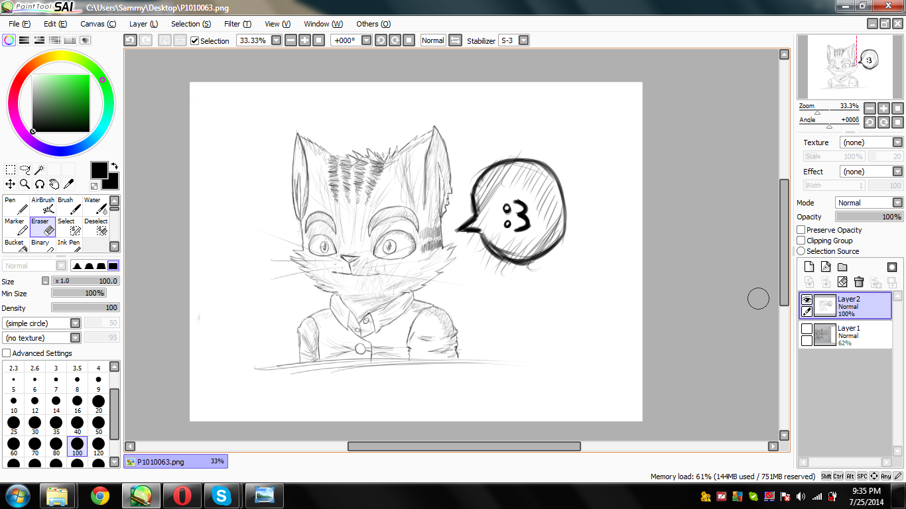Click the Normal view mode button

[x=433, y=40]
